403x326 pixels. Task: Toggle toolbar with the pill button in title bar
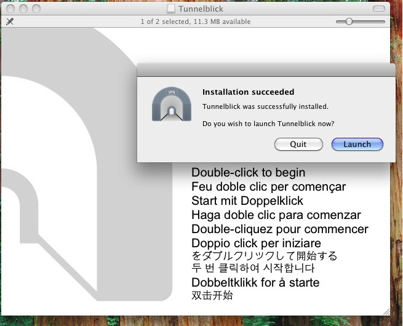point(378,9)
